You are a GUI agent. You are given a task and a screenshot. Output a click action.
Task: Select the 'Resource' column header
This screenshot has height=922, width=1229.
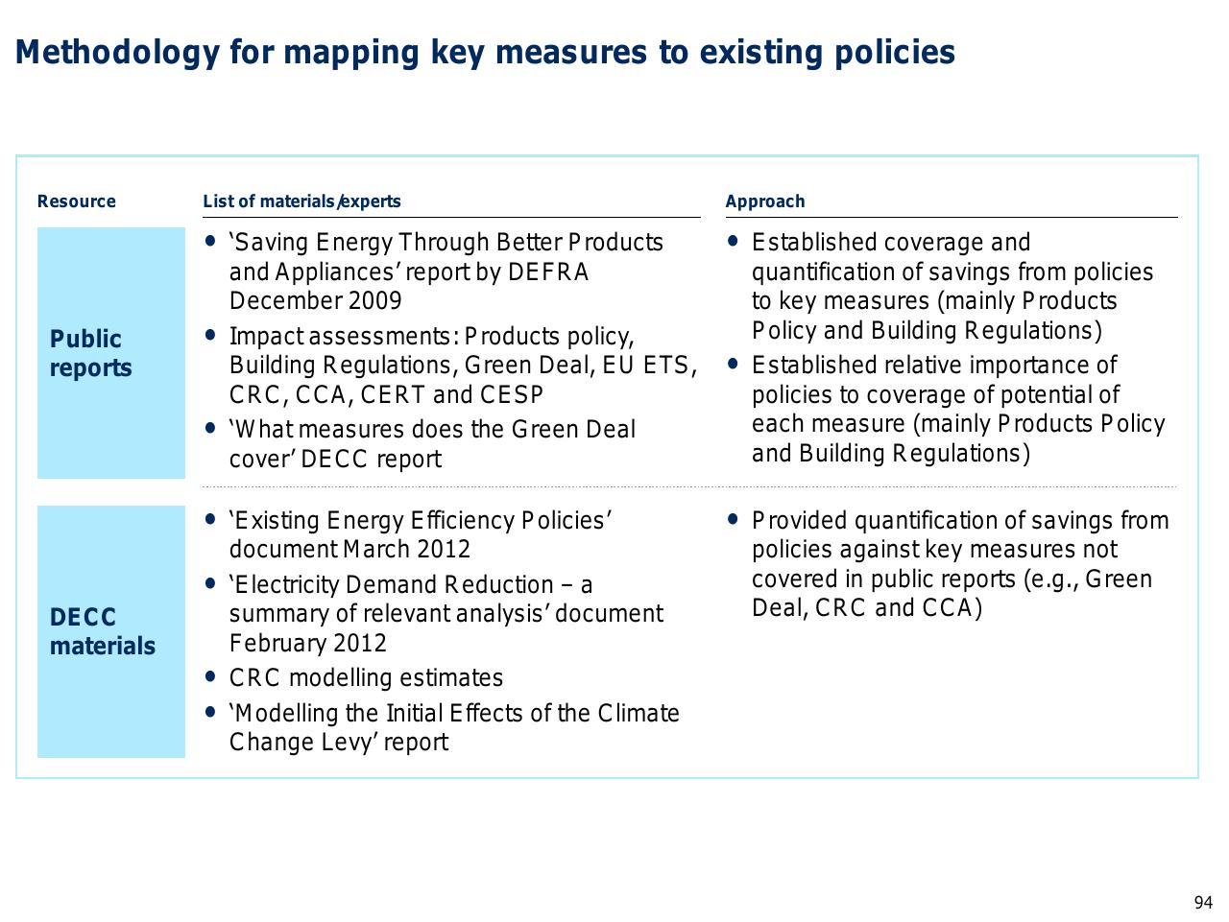click(x=77, y=201)
